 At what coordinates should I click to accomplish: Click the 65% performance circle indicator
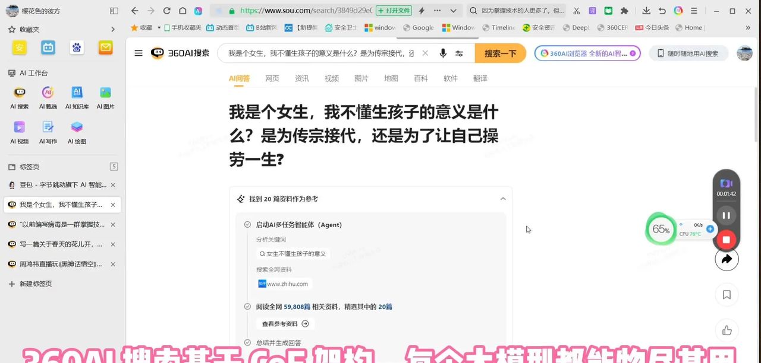point(661,228)
